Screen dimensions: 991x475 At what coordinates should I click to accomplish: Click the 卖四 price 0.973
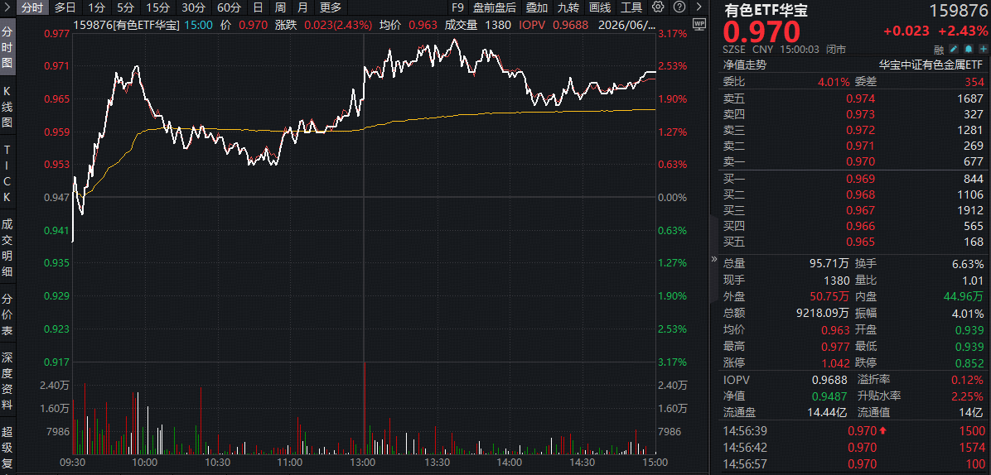coord(861,114)
